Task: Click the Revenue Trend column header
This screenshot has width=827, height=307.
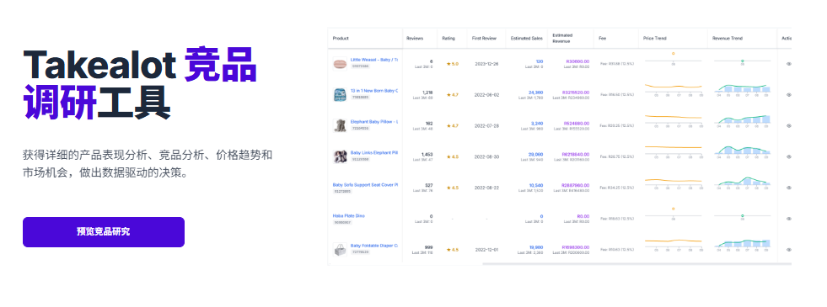Action: point(728,38)
